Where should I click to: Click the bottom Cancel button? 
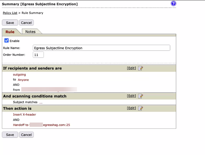pyautogui.click(x=26, y=135)
